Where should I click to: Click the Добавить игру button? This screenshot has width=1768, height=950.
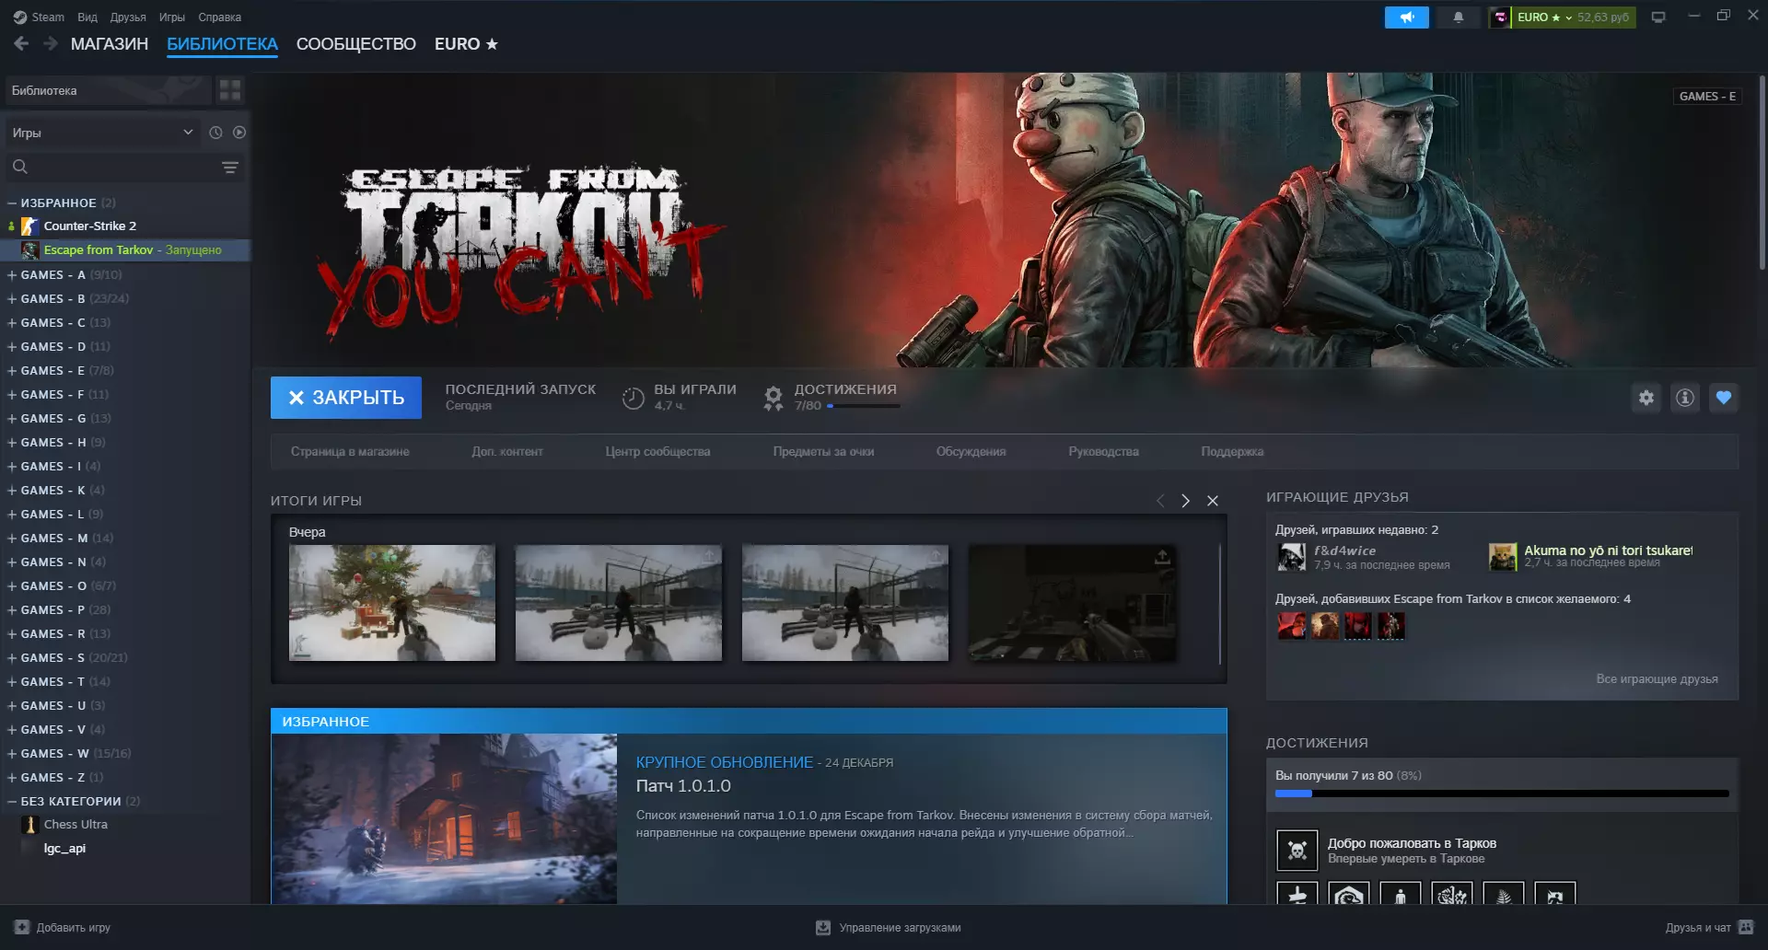tap(63, 927)
